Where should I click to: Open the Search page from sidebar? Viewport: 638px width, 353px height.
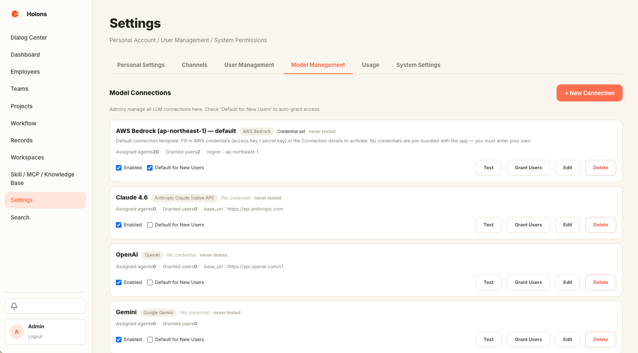click(20, 217)
